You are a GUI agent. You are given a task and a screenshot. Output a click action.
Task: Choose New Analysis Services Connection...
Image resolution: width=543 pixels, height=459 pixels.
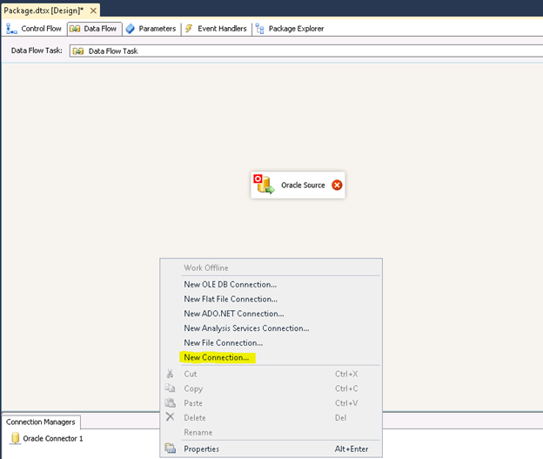click(x=271, y=328)
